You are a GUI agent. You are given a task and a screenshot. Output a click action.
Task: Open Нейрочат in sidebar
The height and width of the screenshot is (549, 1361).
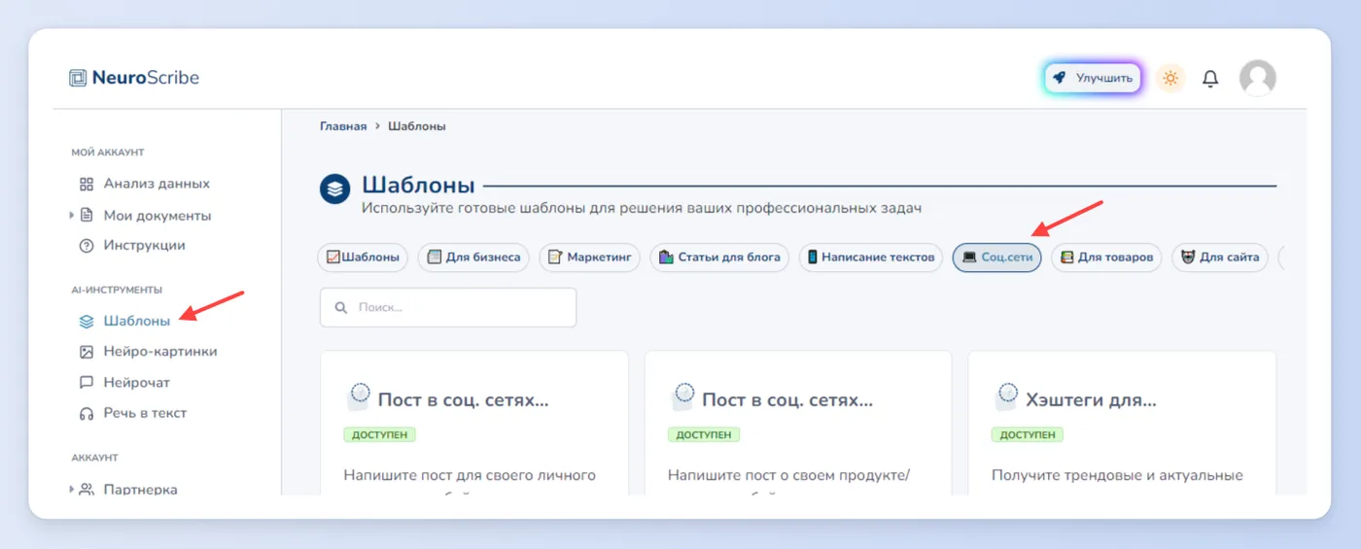[x=137, y=383]
